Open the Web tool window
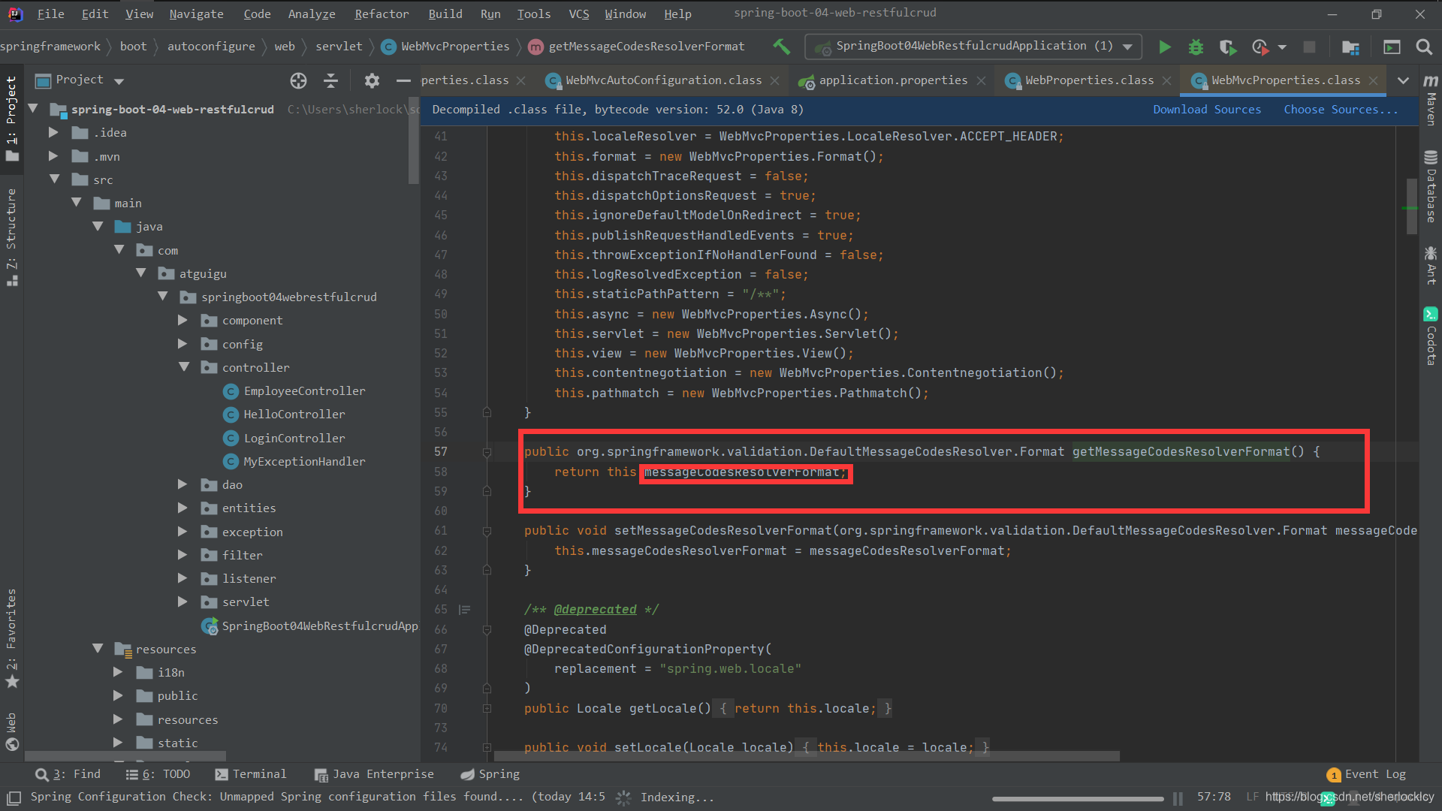 (11, 731)
